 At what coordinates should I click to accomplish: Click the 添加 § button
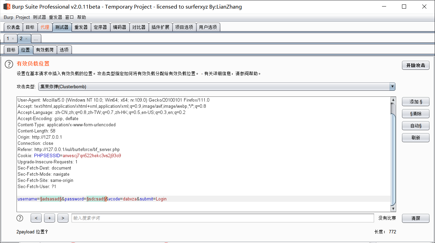[x=415, y=102]
